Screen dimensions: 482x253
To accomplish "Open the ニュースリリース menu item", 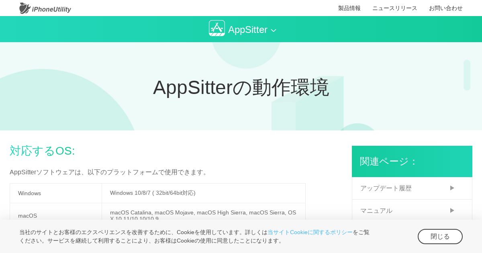I will 395,8.
